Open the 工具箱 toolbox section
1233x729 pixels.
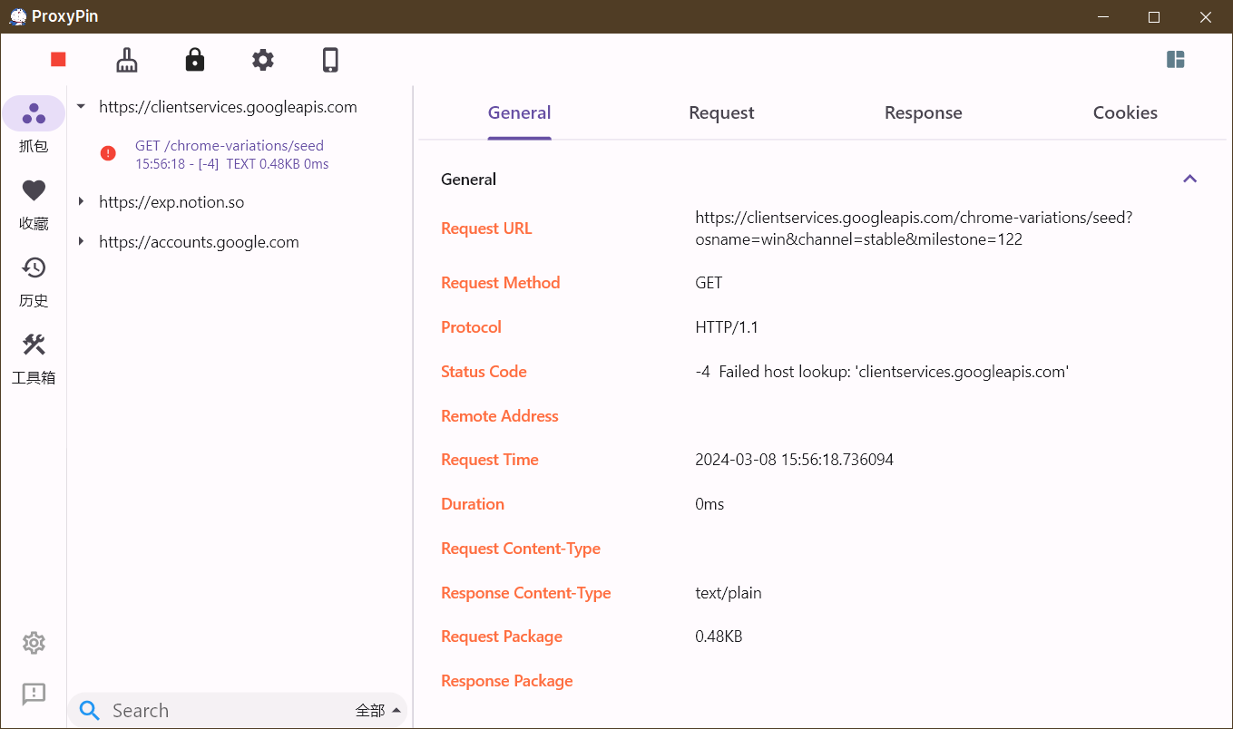coord(34,357)
